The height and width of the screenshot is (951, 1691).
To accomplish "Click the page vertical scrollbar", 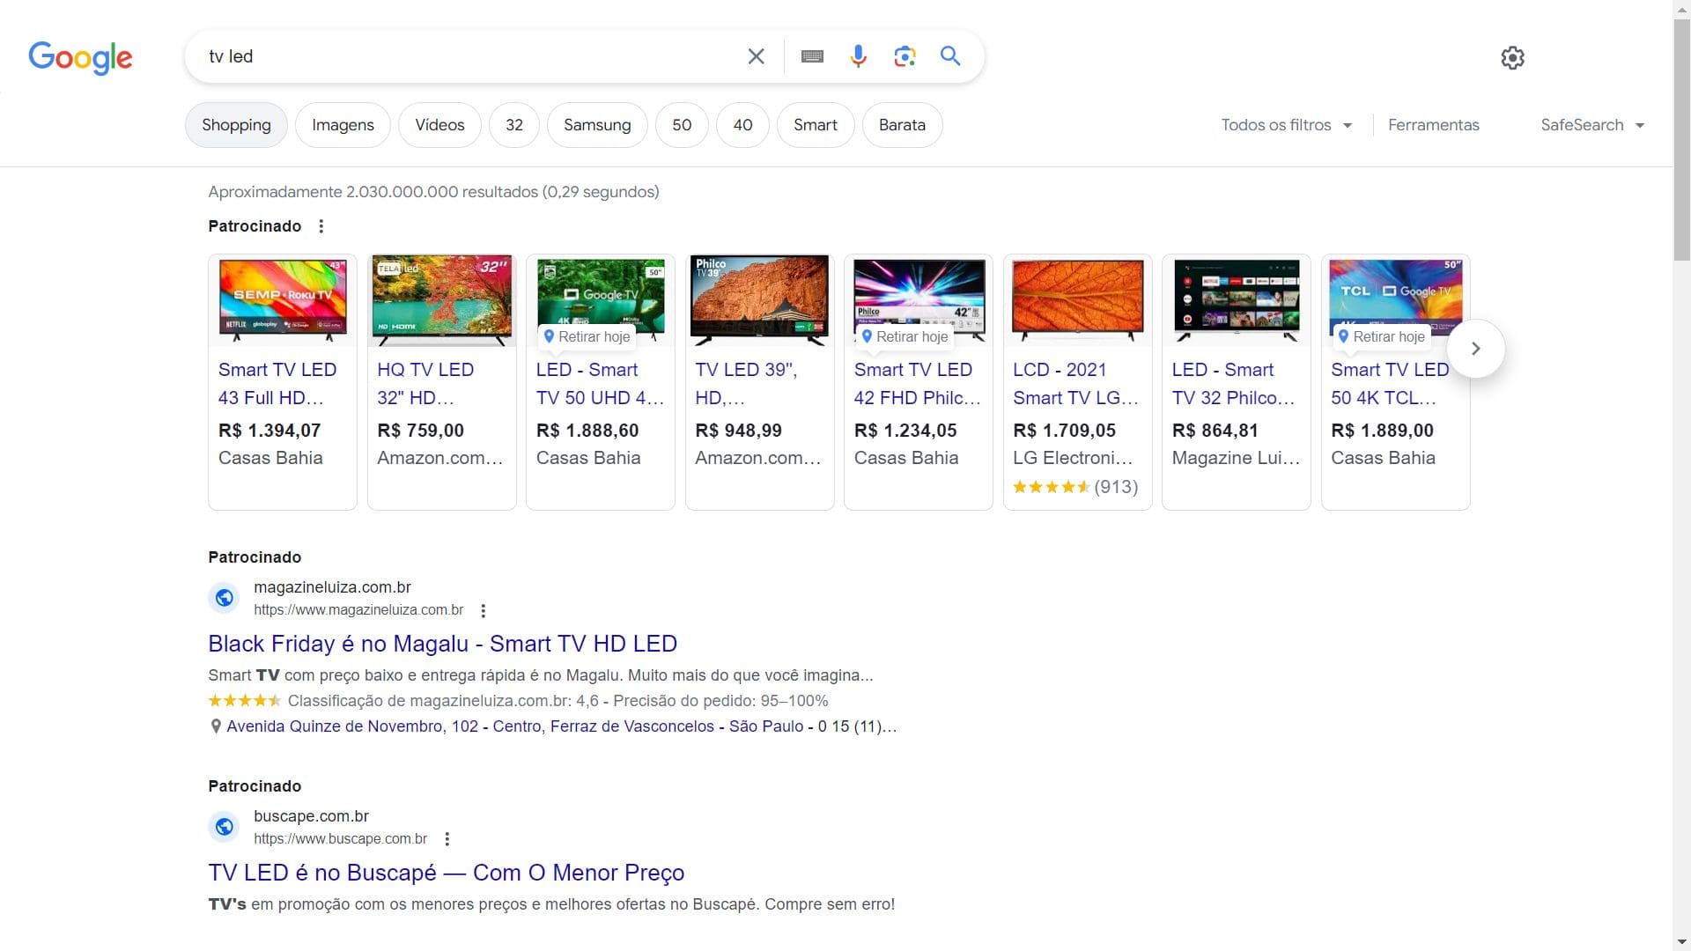I will (x=1681, y=141).
